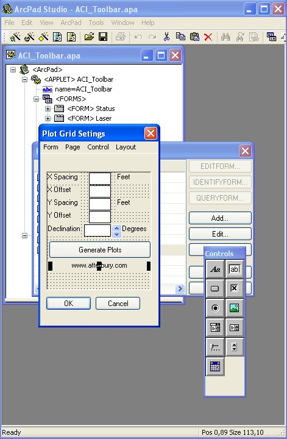
Task: Select the Date/calendar control tool
Action: (x=215, y=366)
